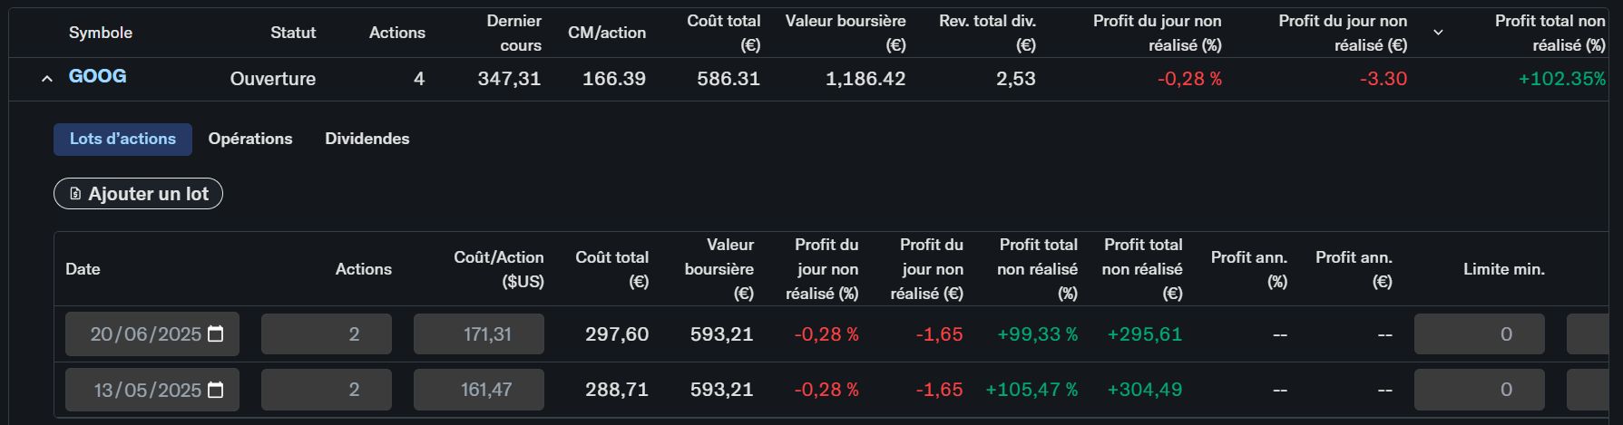Edit cost per share 171,31 field
The height and width of the screenshot is (425, 1623).
(479, 334)
